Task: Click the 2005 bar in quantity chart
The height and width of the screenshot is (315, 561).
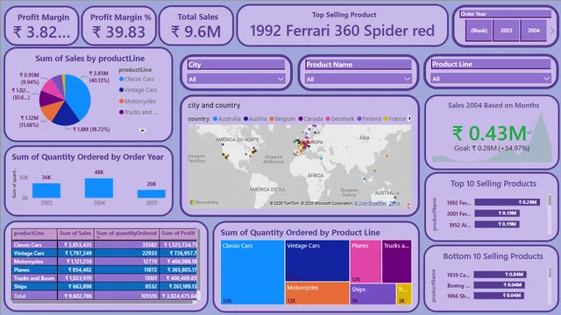Action: click(x=152, y=193)
